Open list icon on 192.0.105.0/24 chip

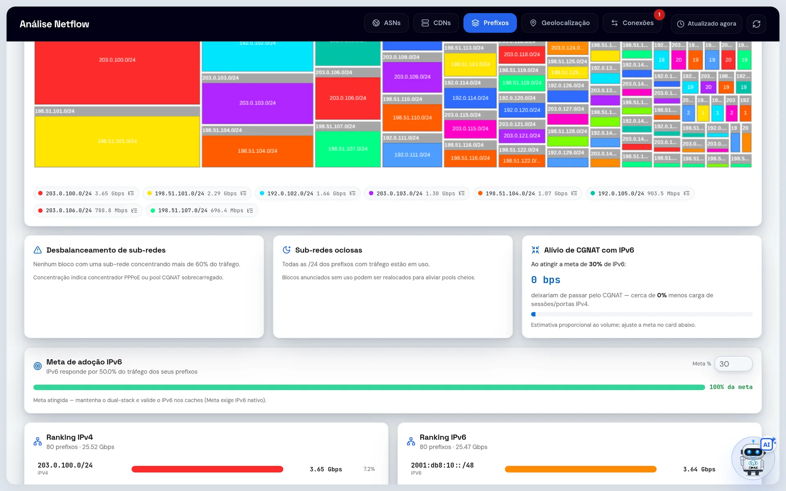(687, 194)
